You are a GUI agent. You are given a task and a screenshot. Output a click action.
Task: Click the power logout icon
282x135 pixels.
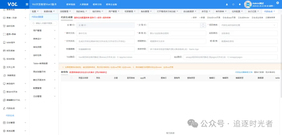[x=233, y=4]
